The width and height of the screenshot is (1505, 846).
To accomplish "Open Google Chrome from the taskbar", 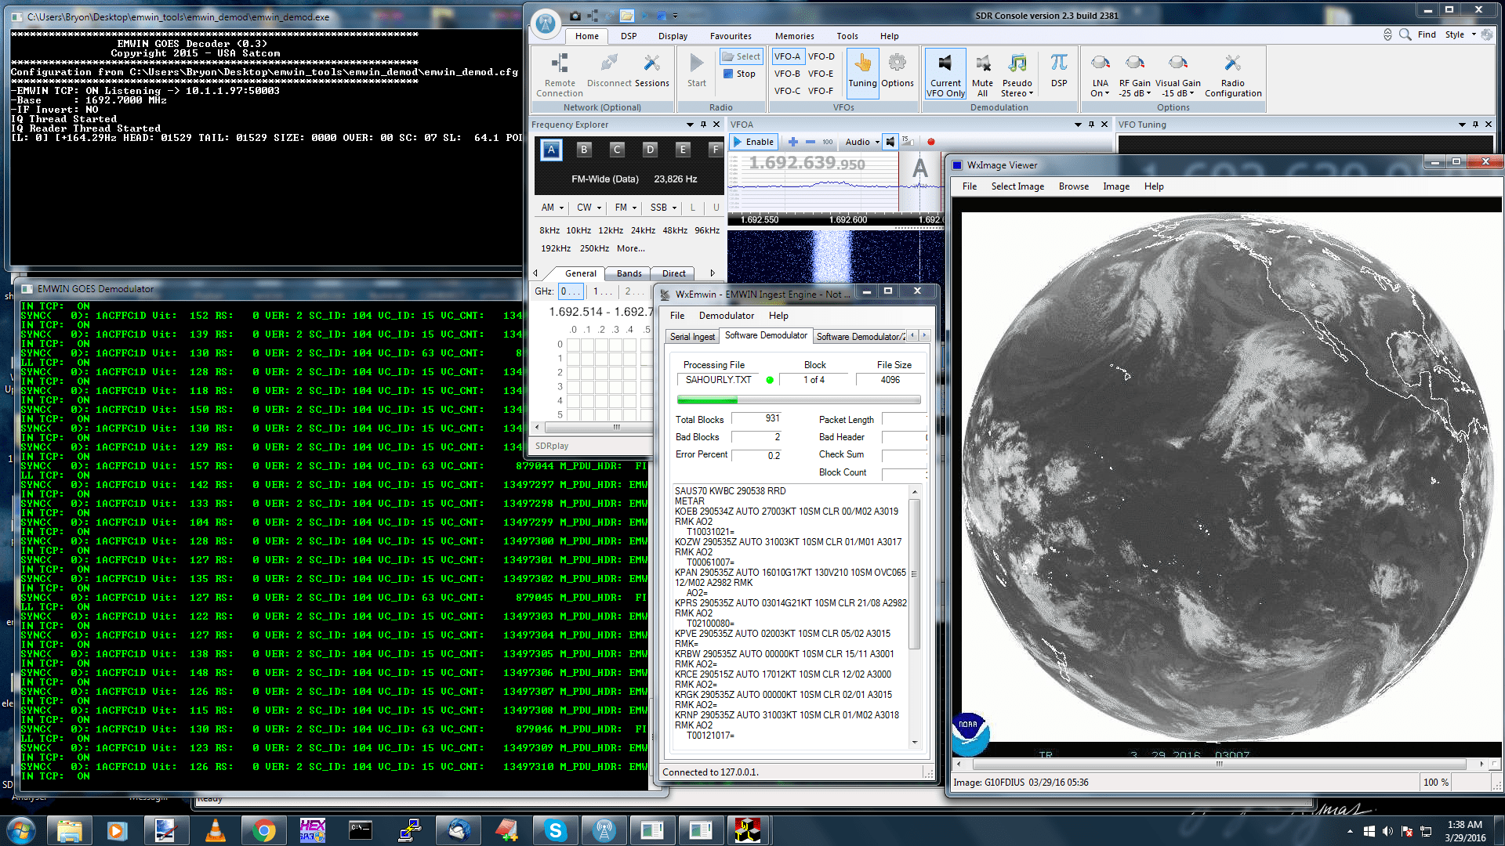I will click(x=263, y=830).
